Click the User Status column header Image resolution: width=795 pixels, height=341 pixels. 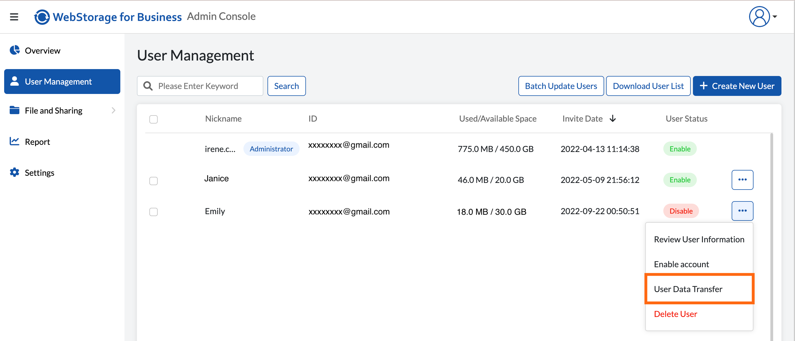point(686,119)
